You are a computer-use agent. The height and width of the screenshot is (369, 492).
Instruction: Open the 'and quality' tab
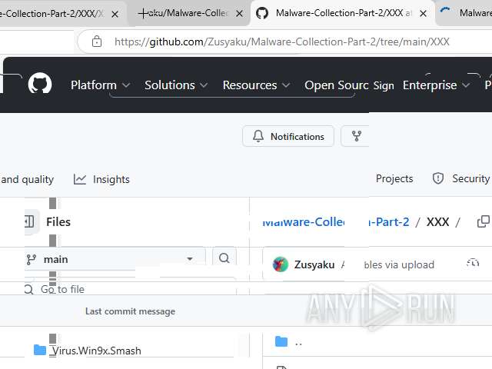click(27, 179)
